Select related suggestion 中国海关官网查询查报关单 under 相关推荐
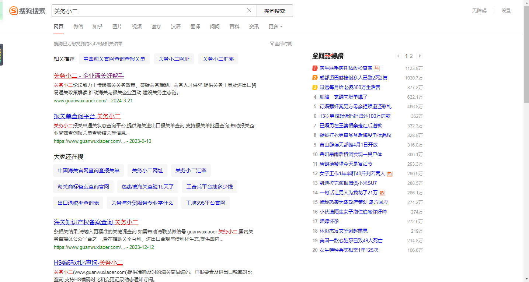529x282 pixels. [x=114, y=59]
